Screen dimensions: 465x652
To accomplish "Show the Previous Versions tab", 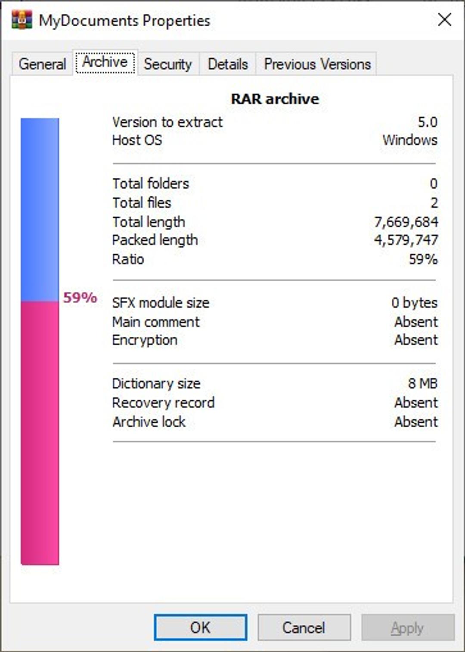I will (x=317, y=64).
